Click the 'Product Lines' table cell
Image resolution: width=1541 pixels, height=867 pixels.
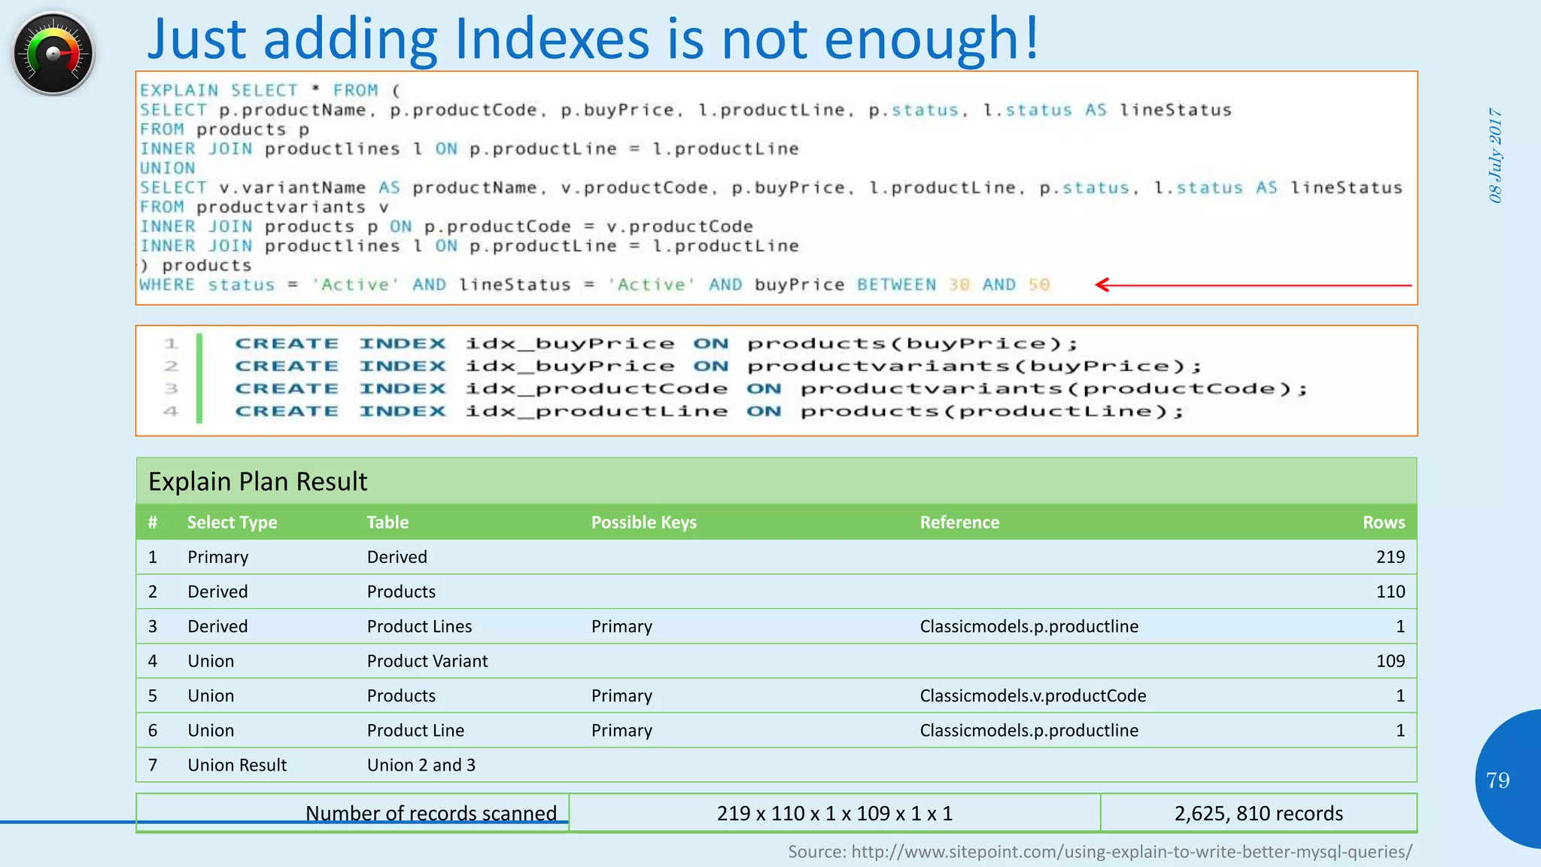(x=419, y=626)
